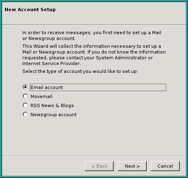This screenshot has width=188, height=178.
Task: Click the "In order to receive messages" paragraph
Action: [x=92, y=35]
